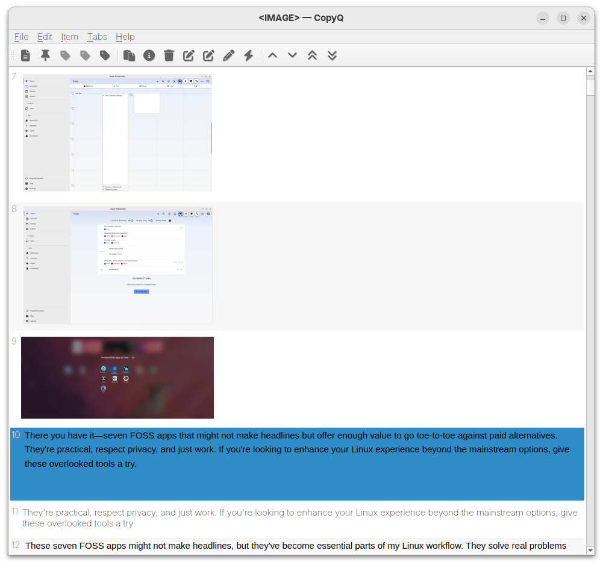The height and width of the screenshot is (565, 603).
Task: Open the Item menu
Action: click(x=70, y=37)
